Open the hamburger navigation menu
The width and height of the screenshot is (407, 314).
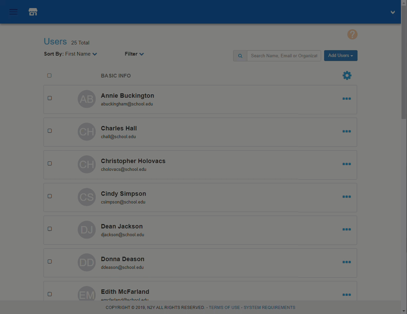[13, 12]
